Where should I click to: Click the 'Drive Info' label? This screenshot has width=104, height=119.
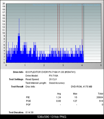click(18, 72)
